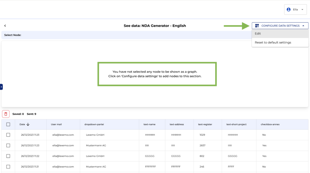Select Reset to default settings option

(273, 42)
